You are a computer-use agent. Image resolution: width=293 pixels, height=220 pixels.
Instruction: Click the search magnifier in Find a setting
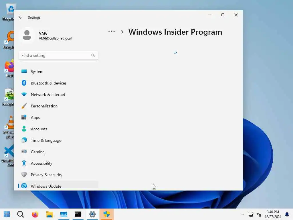click(x=93, y=55)
